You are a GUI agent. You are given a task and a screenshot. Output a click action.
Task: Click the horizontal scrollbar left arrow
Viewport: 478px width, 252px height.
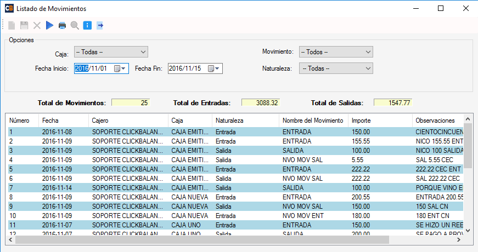[x=10, y=240]
